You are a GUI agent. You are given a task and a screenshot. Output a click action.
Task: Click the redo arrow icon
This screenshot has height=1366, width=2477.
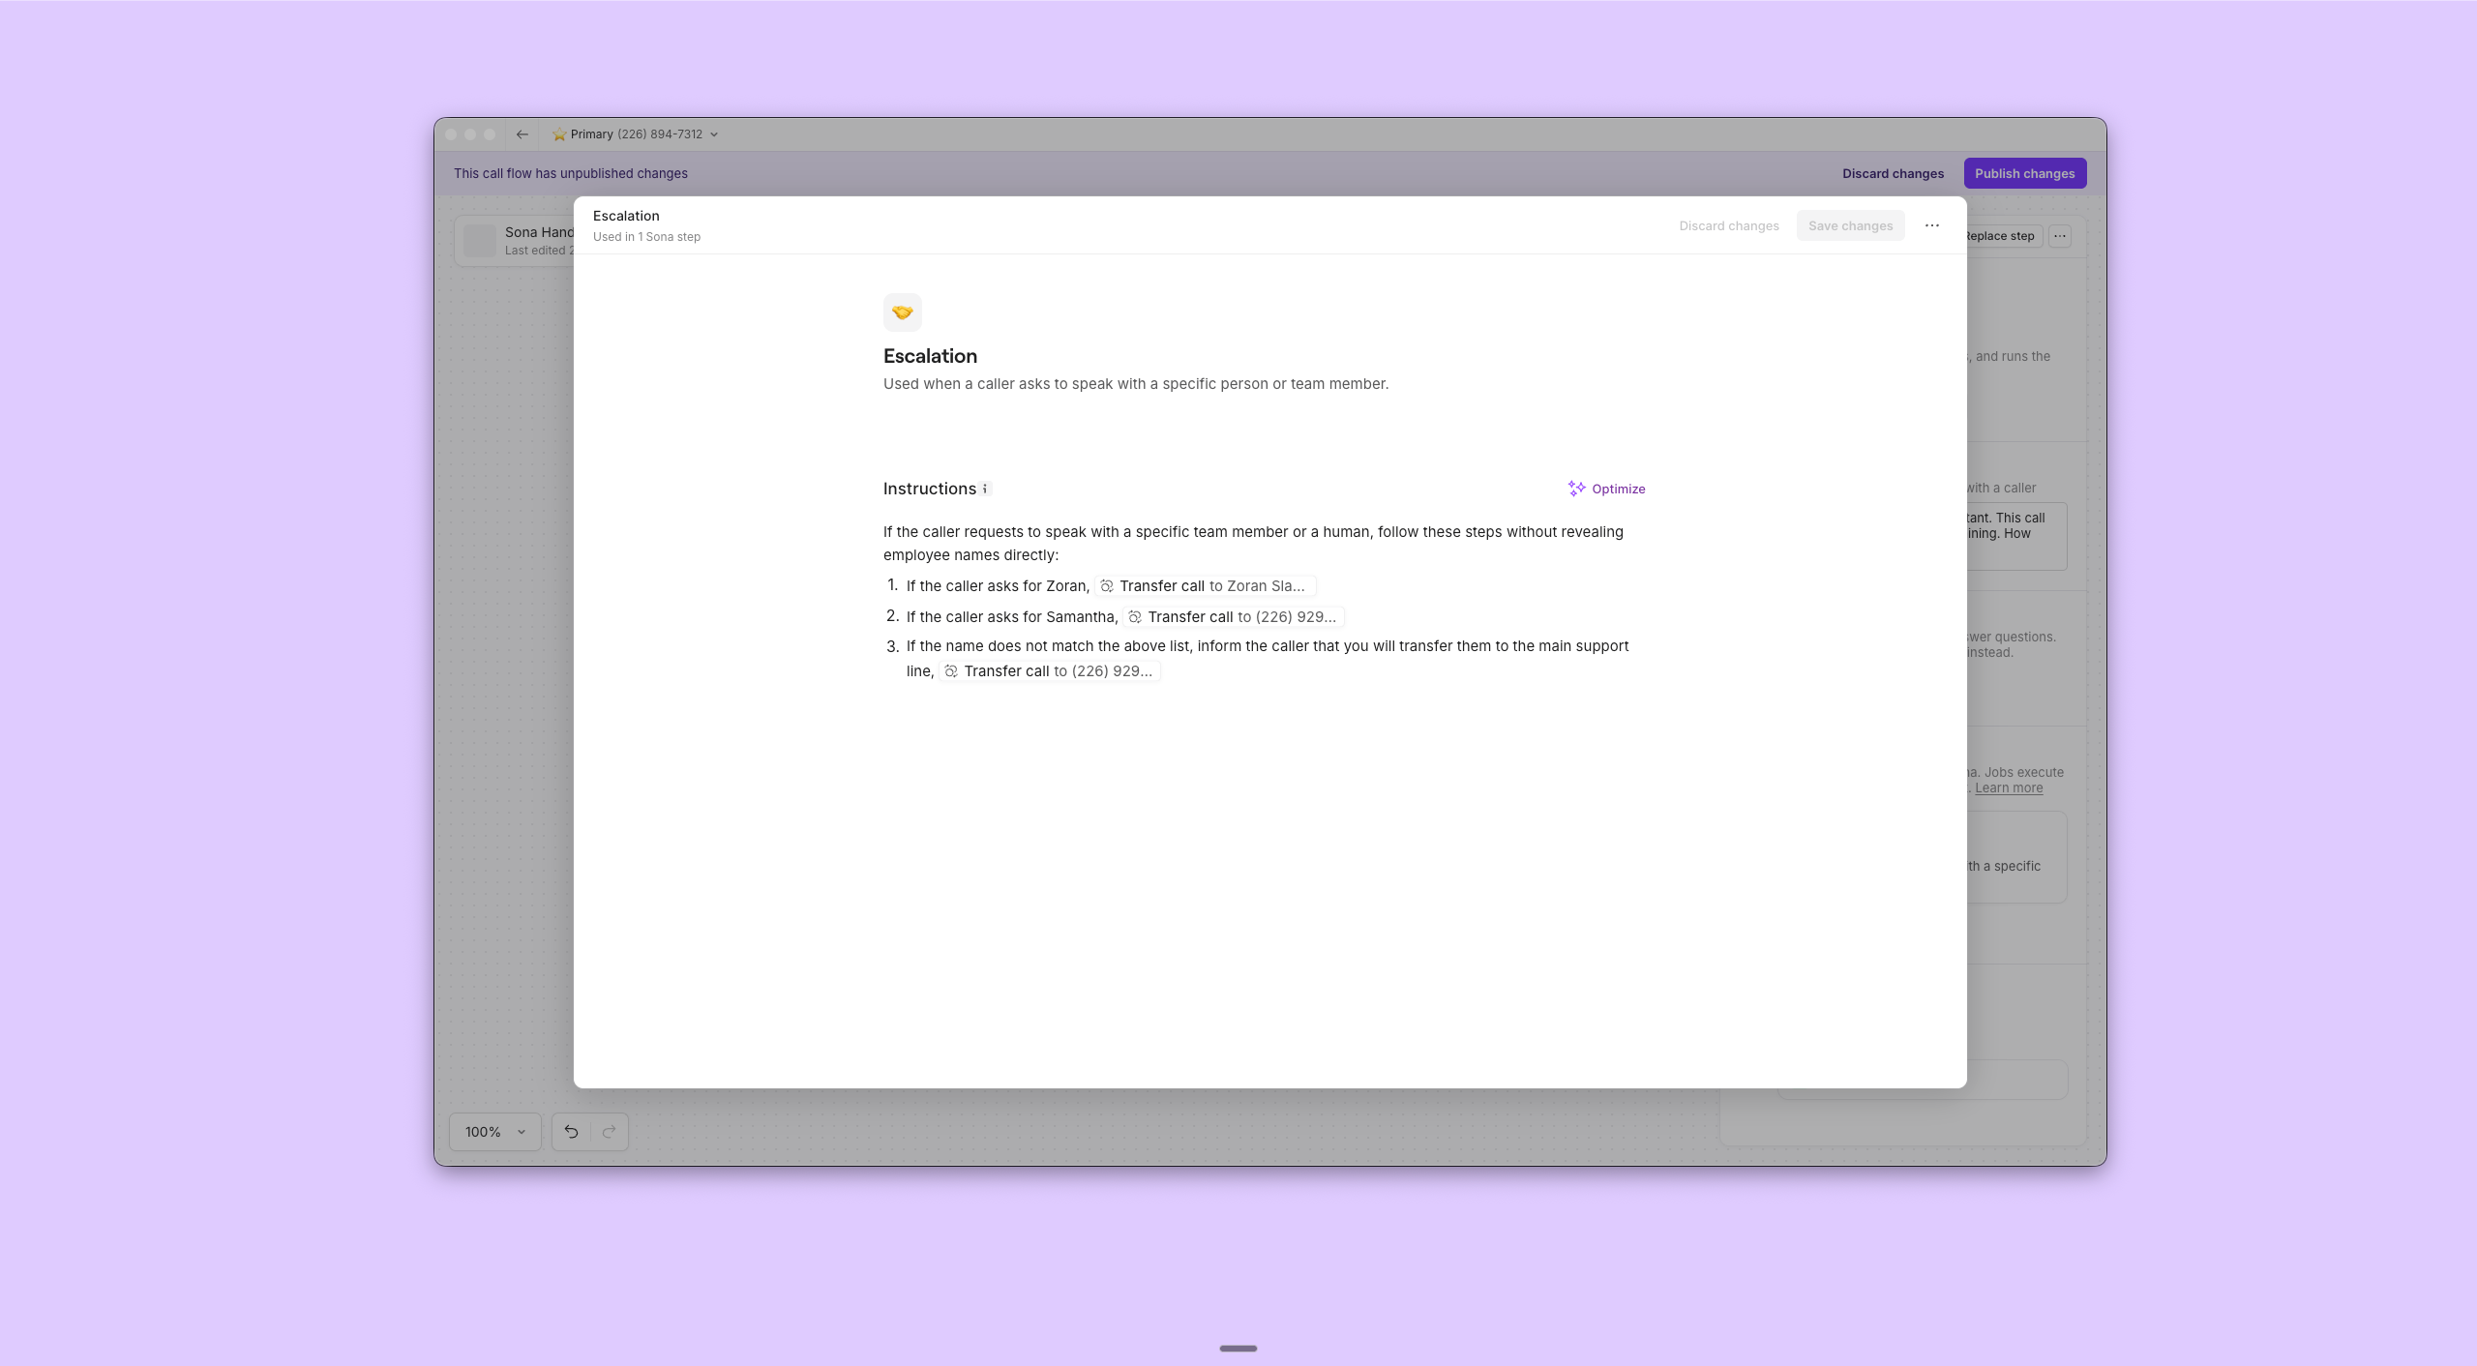[609, 1132]
